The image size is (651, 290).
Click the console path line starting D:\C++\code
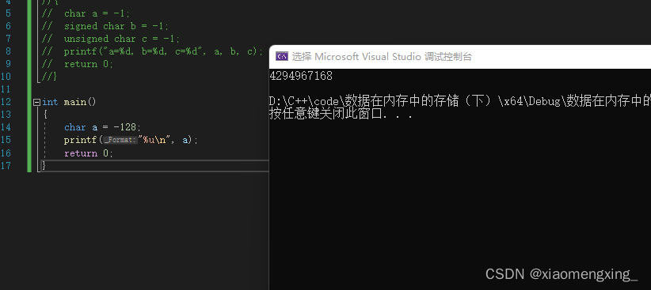coord(460,101)
